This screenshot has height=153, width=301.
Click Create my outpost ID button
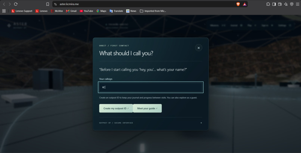coord(116,108)
